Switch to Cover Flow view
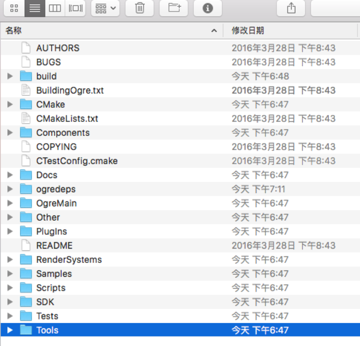This screenshot has height=346, width=360. pyautogui.click(x=75, y=8)
